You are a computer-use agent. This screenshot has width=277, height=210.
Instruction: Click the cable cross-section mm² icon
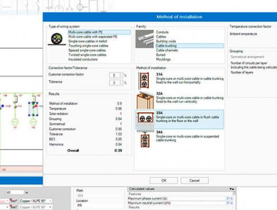point(13,201)
